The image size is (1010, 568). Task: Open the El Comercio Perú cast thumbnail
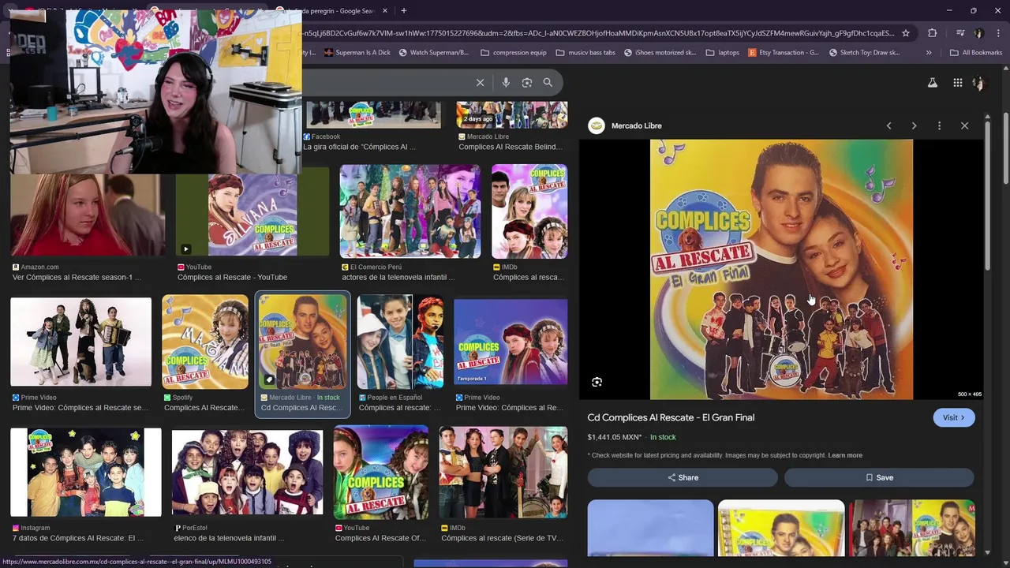[x=410, y=211]
